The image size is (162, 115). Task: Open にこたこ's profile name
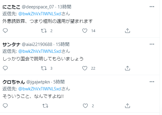11,7
